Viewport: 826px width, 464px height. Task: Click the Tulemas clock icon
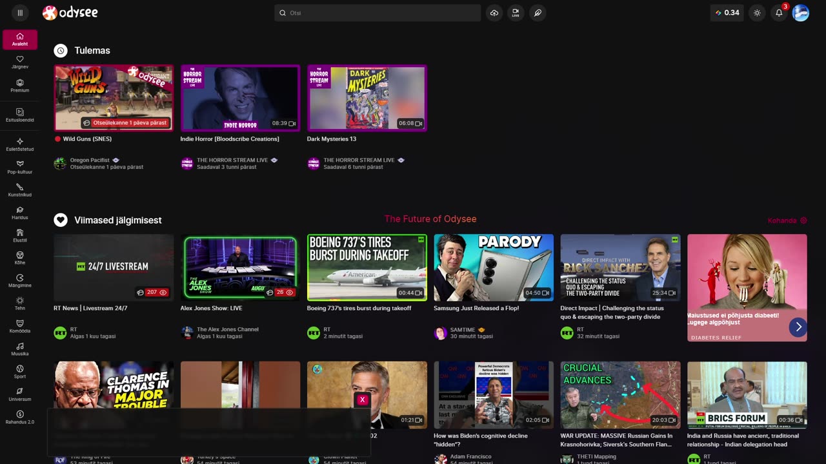tap(61, 50)
